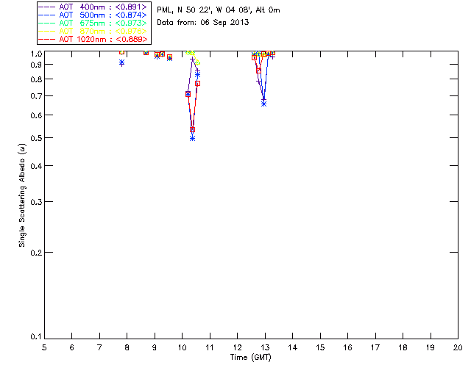Click the x-axis tick label "13"

pos(265,347)
